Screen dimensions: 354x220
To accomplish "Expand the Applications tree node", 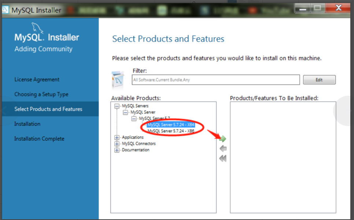I will pos(117,137).
